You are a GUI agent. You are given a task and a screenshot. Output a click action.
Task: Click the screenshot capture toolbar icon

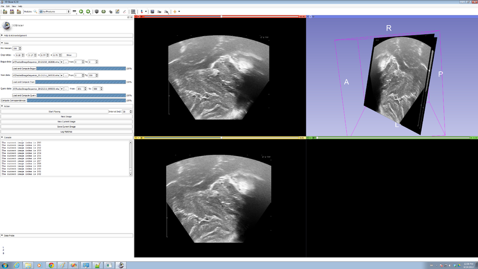tap(152, 11)
